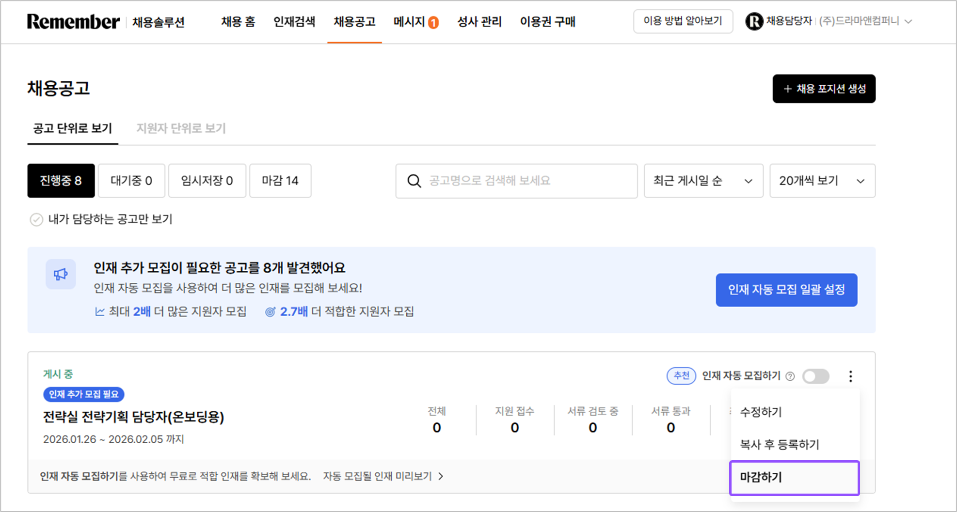This screenshot has width=957, height=512.
Task: Switch to 지원자 단위로 보기 tab
Action: coord(181,128)
